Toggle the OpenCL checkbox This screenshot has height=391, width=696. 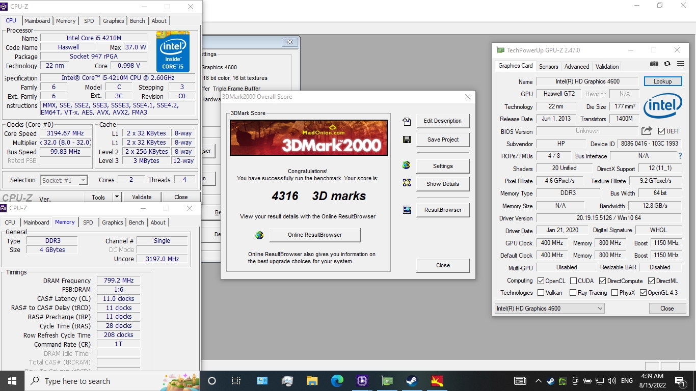click(x=541, y=281)
